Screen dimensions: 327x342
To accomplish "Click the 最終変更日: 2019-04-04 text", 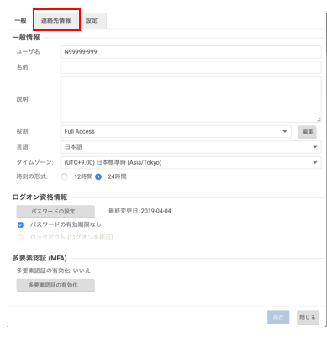I will [140, 211].
